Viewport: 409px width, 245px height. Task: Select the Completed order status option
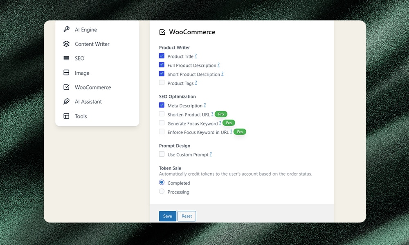pos(162,183)
